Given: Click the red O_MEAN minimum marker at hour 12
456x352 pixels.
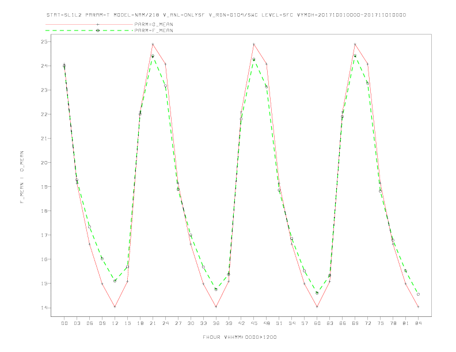Looking at the screenshot, I should click(115, 307).
